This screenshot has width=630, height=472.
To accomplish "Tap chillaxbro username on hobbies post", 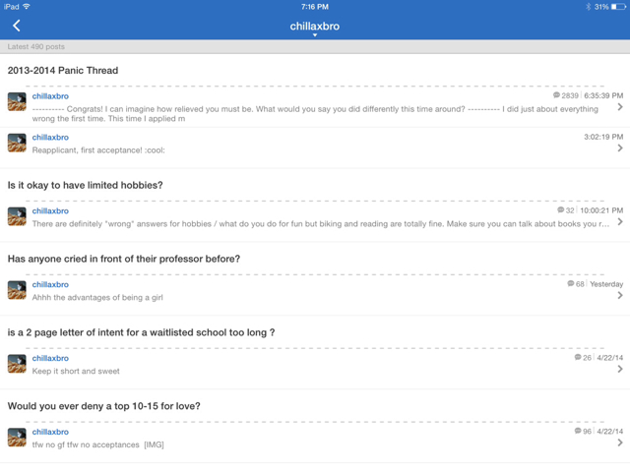I will (50, 210).
